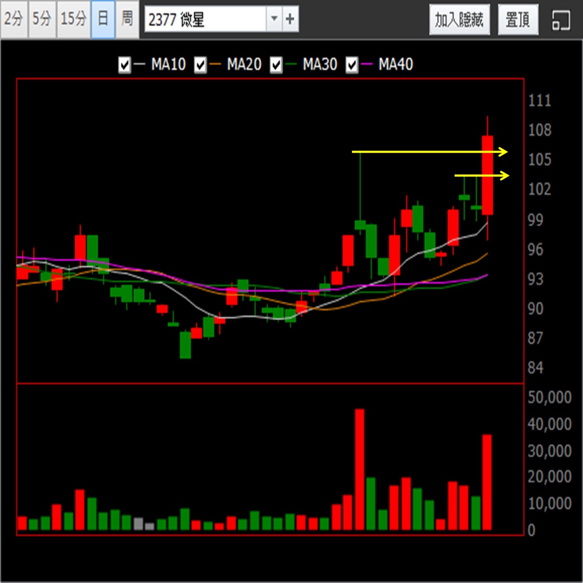
Task: Click the 2377 微星 stock input field
Action: [206, 18]
